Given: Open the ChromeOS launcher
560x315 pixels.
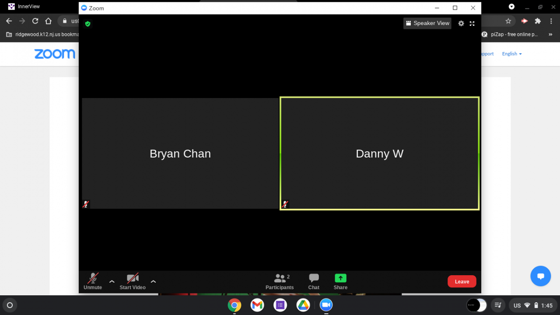Looking at the screenshot, I should click(10, 305).
